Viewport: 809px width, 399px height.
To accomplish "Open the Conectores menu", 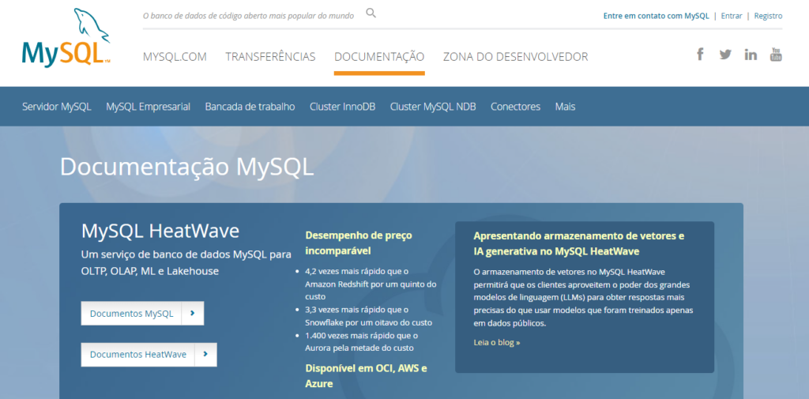I will pos(515,107).
